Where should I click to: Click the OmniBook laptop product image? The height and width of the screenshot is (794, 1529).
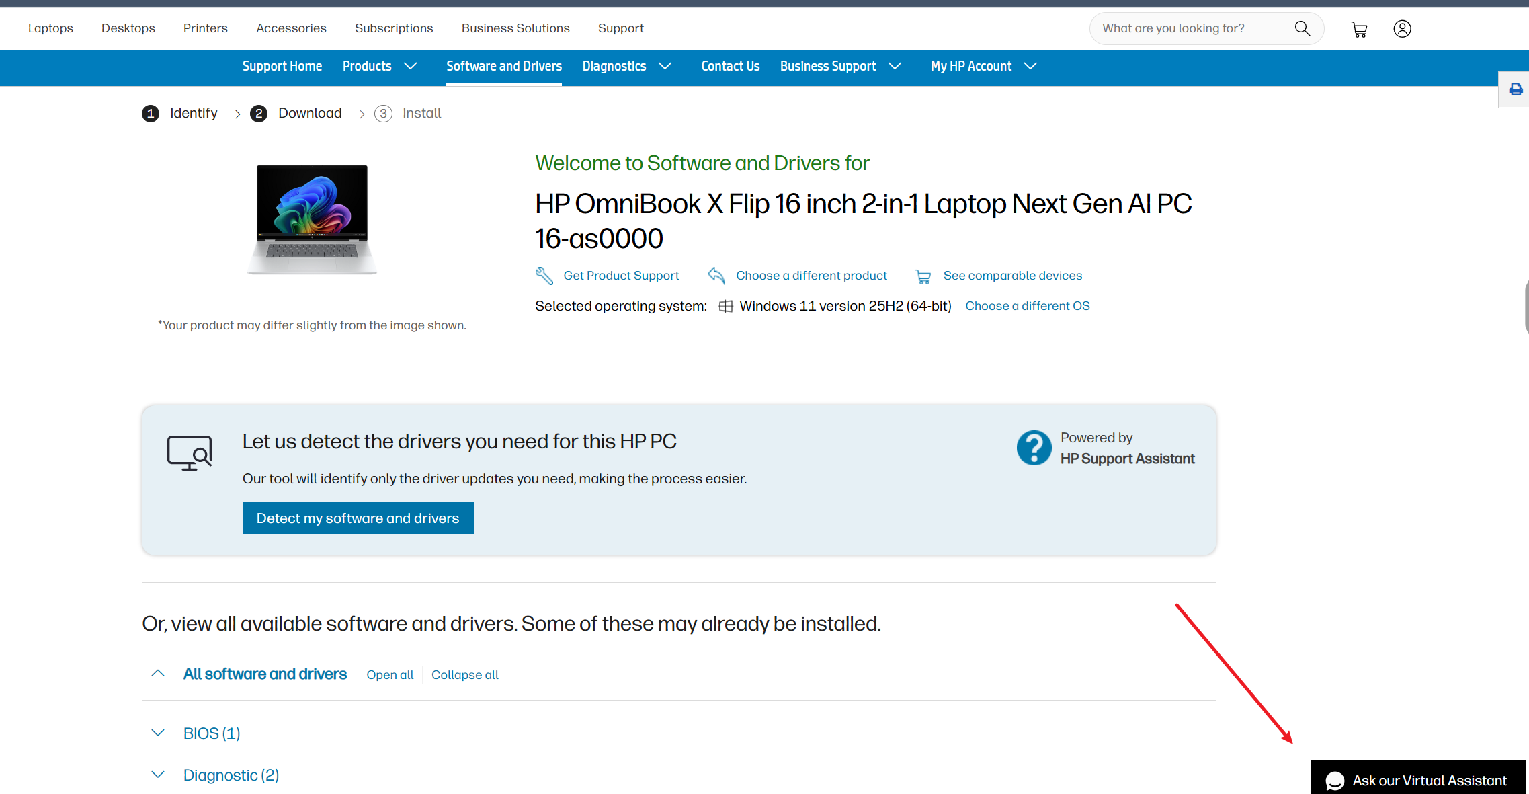313,220
